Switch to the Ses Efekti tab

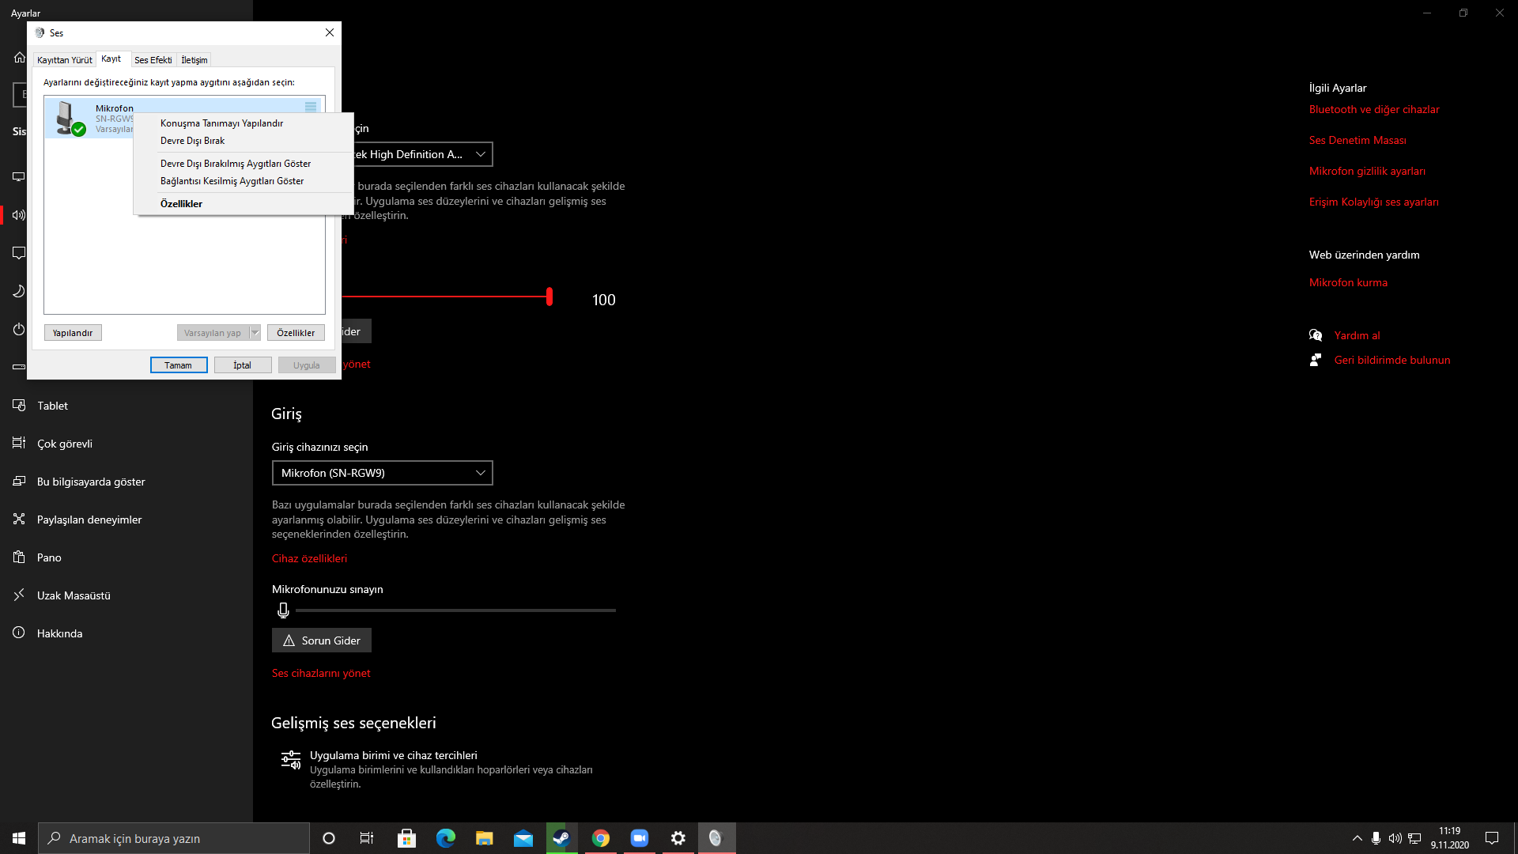[153, 60]
